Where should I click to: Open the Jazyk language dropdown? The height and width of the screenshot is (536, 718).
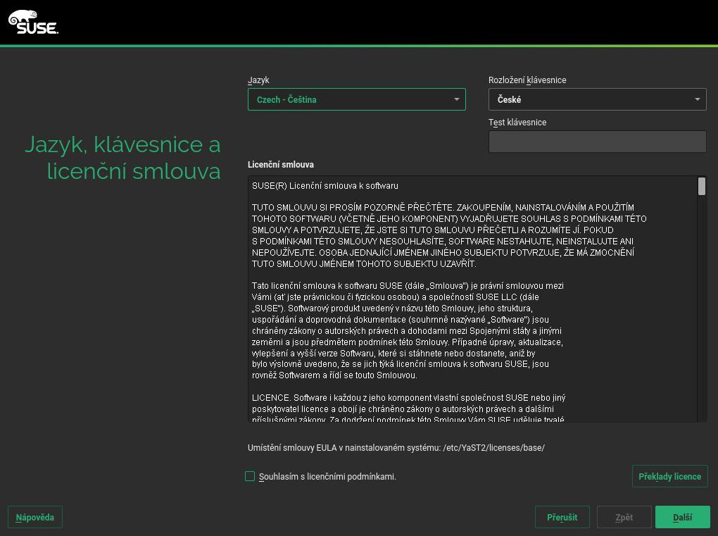[x=357, y=99]
